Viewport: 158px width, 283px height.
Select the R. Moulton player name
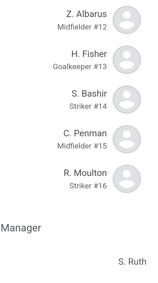point(85,173)
